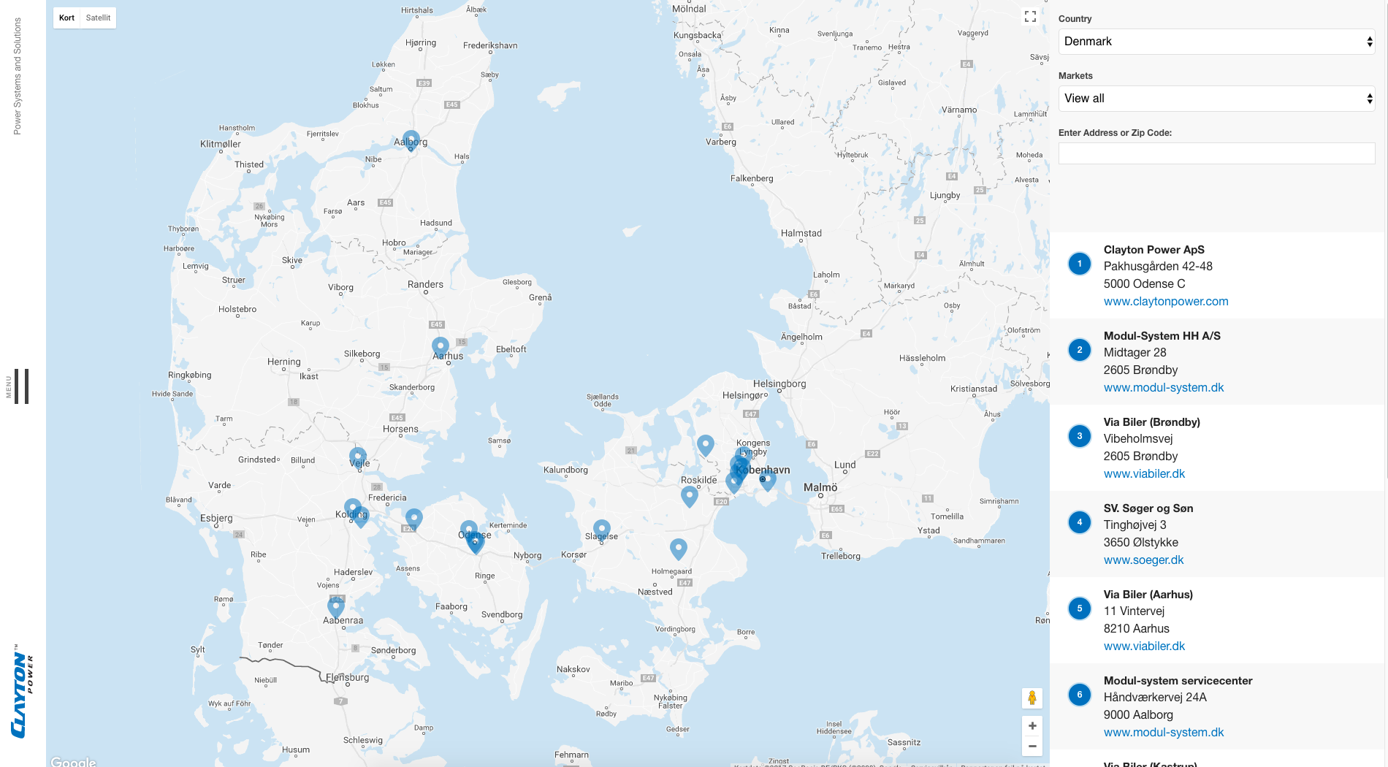1388x767 pixels.
Task: Click the map pin at Aarhus
Action: (441, 347)
